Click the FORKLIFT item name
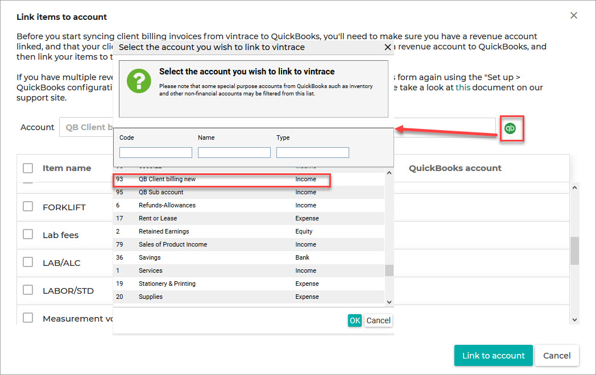Viewport: 596px width, 375px height. [64, 207]
